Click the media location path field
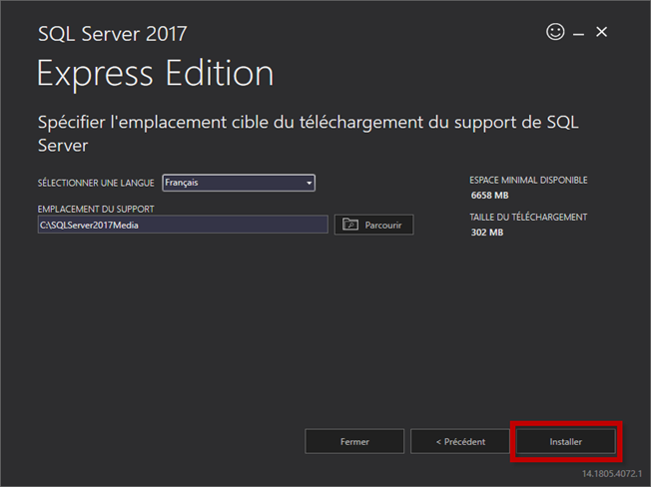 (182, 225)
